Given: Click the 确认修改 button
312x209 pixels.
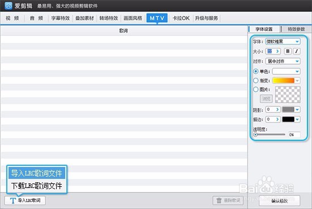Looking at the screenshot, I should pos(279,201).
